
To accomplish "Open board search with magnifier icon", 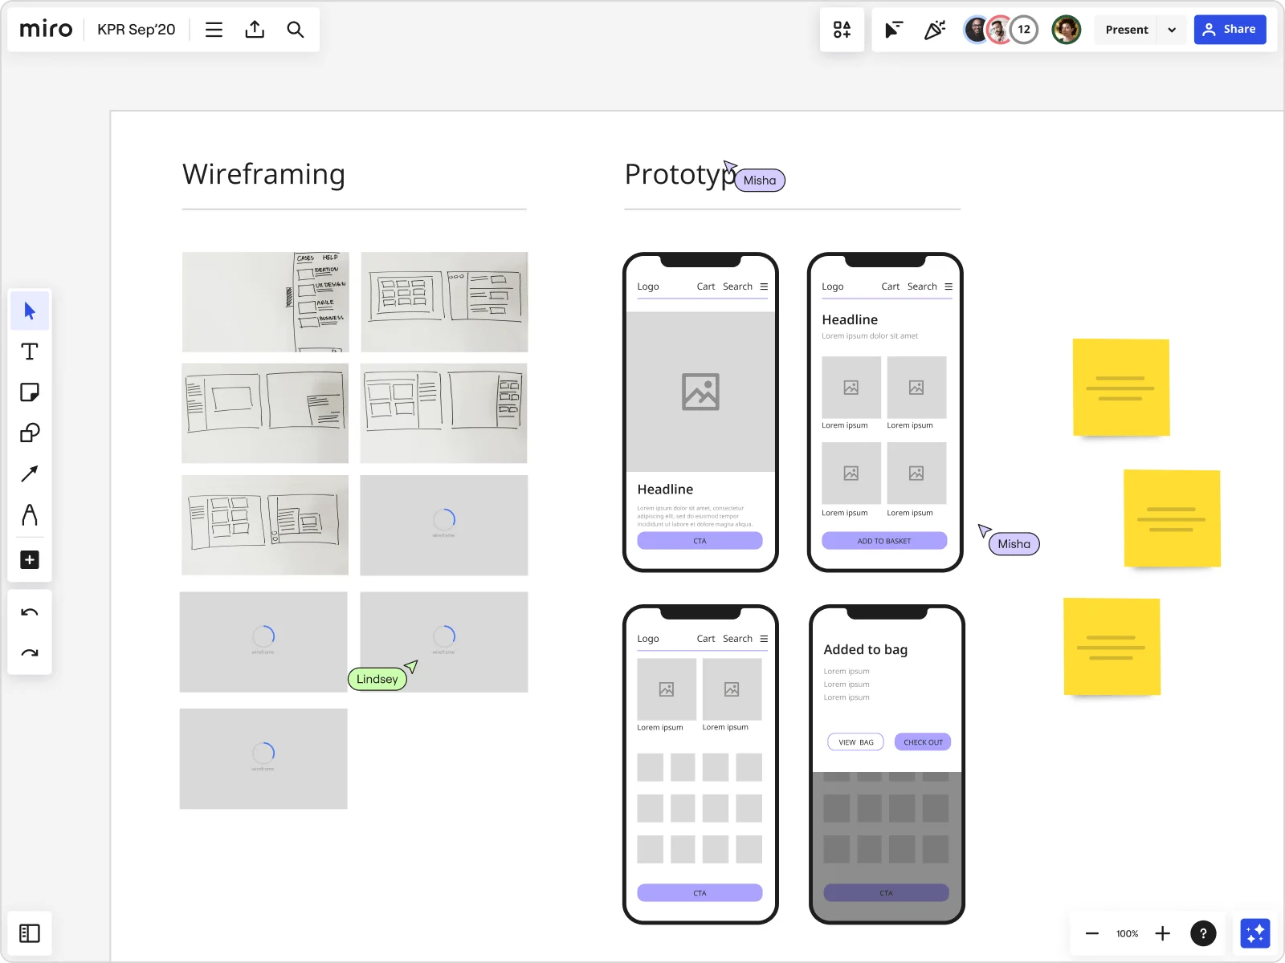I will coord(296,29).
